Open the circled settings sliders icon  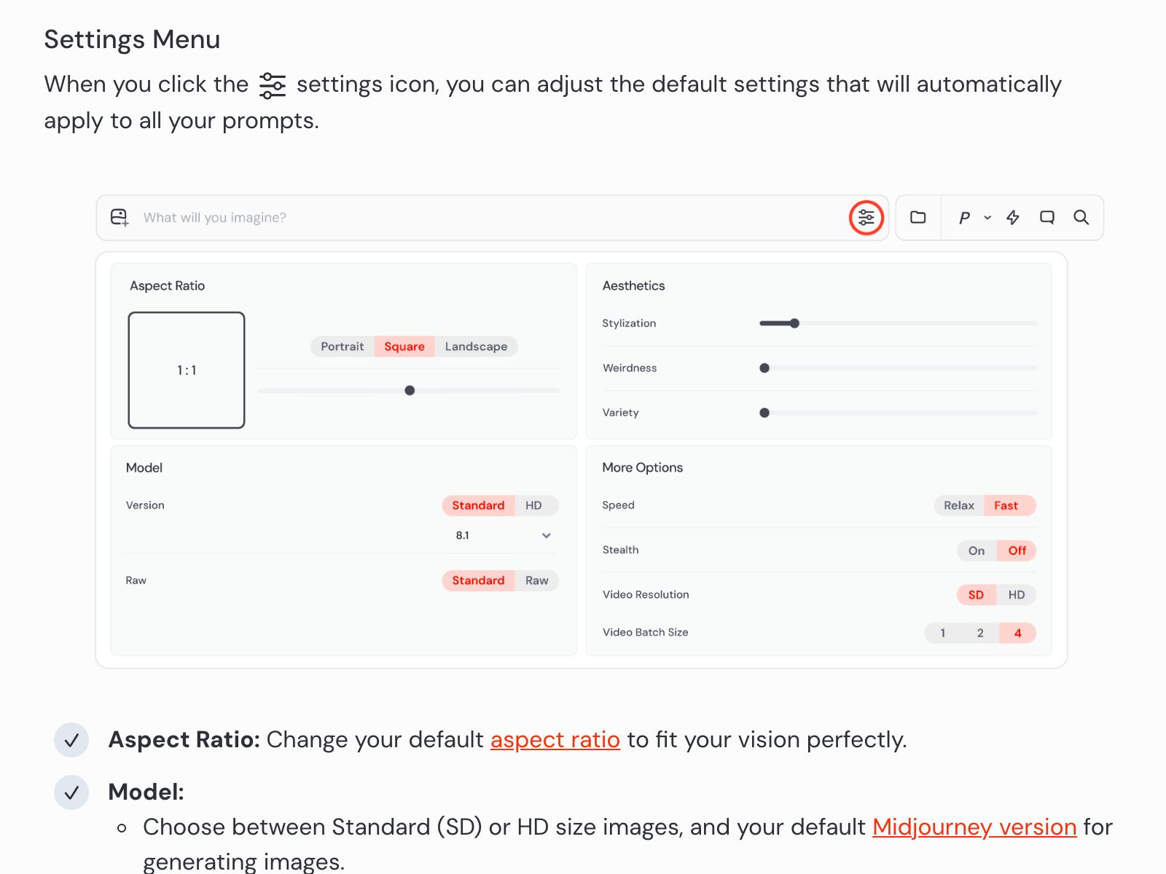(866, 217)
